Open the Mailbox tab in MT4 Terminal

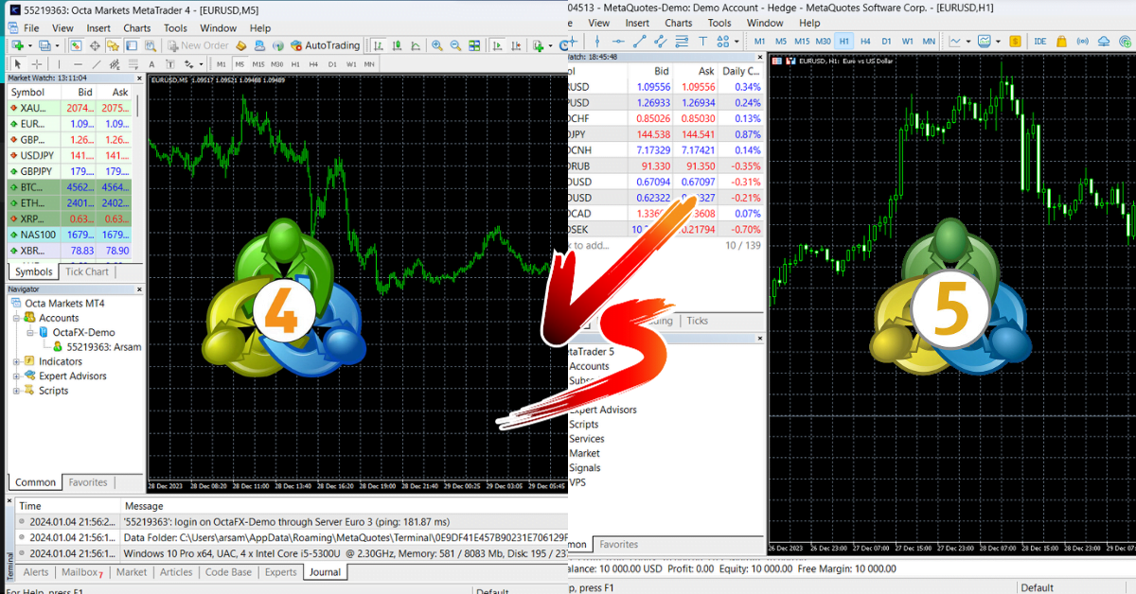click(x=80, y=572)
